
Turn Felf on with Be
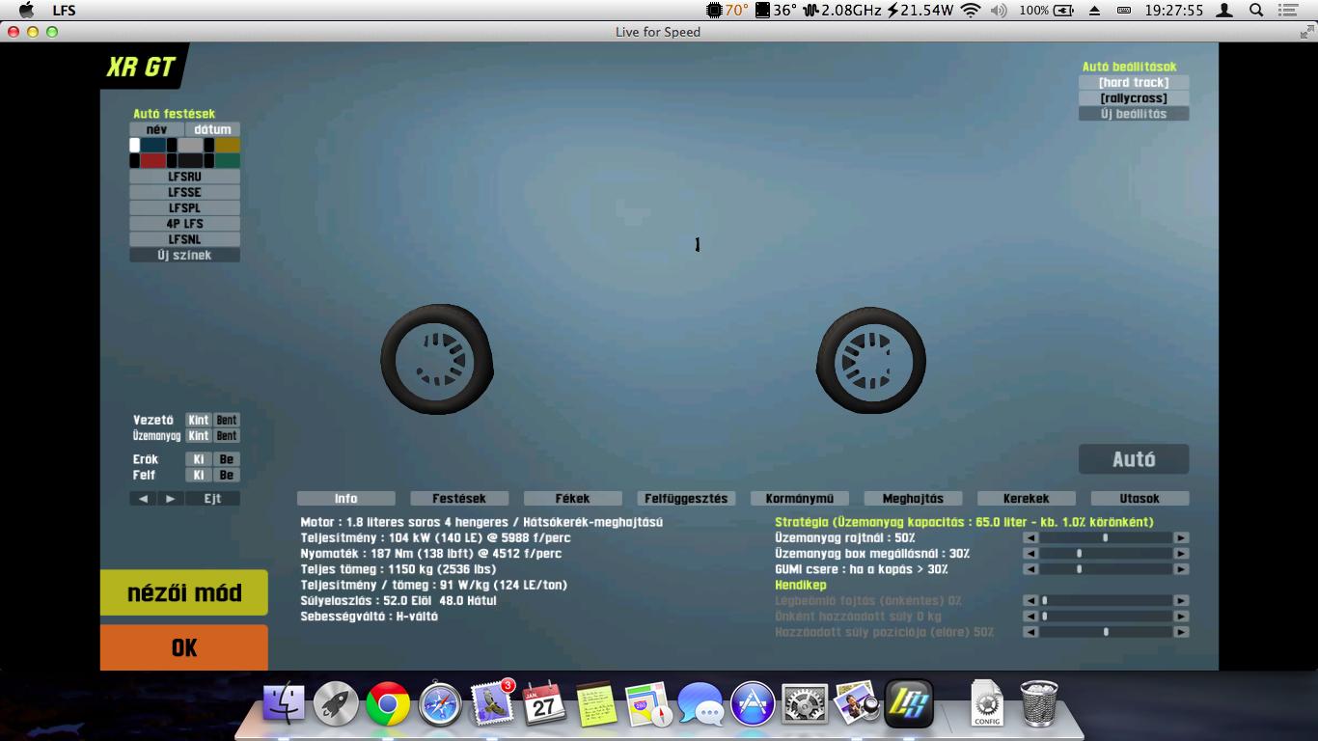[x=227, y=476]
